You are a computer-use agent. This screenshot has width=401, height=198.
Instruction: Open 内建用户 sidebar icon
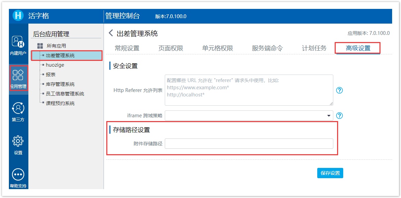click(18, 42)
